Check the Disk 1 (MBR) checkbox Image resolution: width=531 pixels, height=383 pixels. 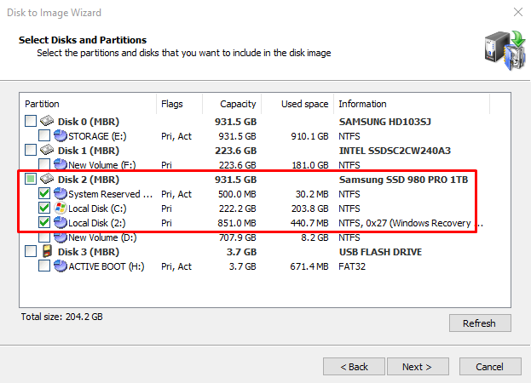[31, 150]
